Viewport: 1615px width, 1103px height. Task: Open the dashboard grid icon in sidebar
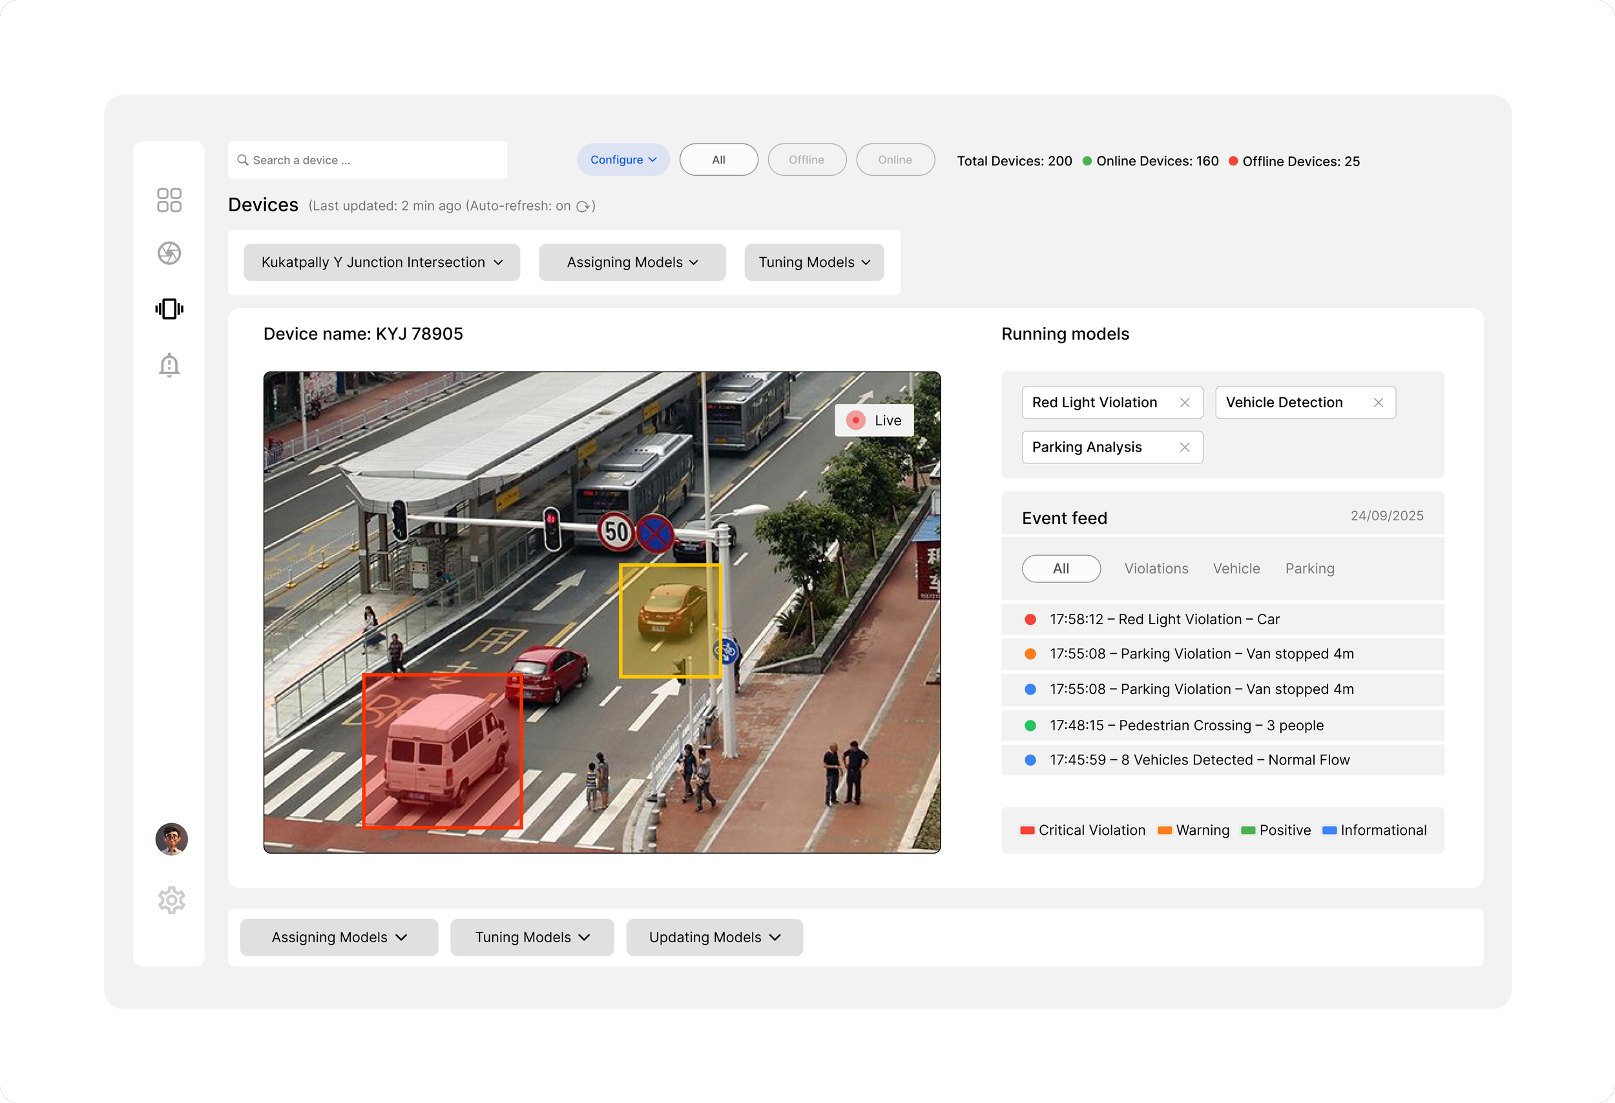pyautogui.click(x=169, y=200)
